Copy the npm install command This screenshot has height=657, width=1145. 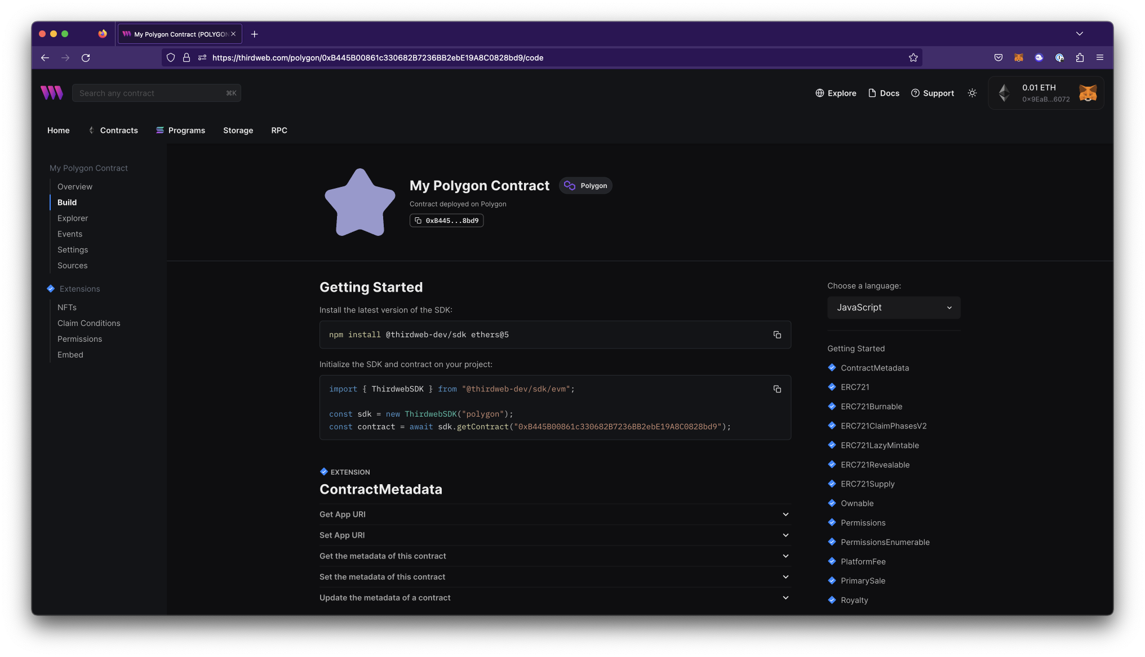tap(777, 334)
